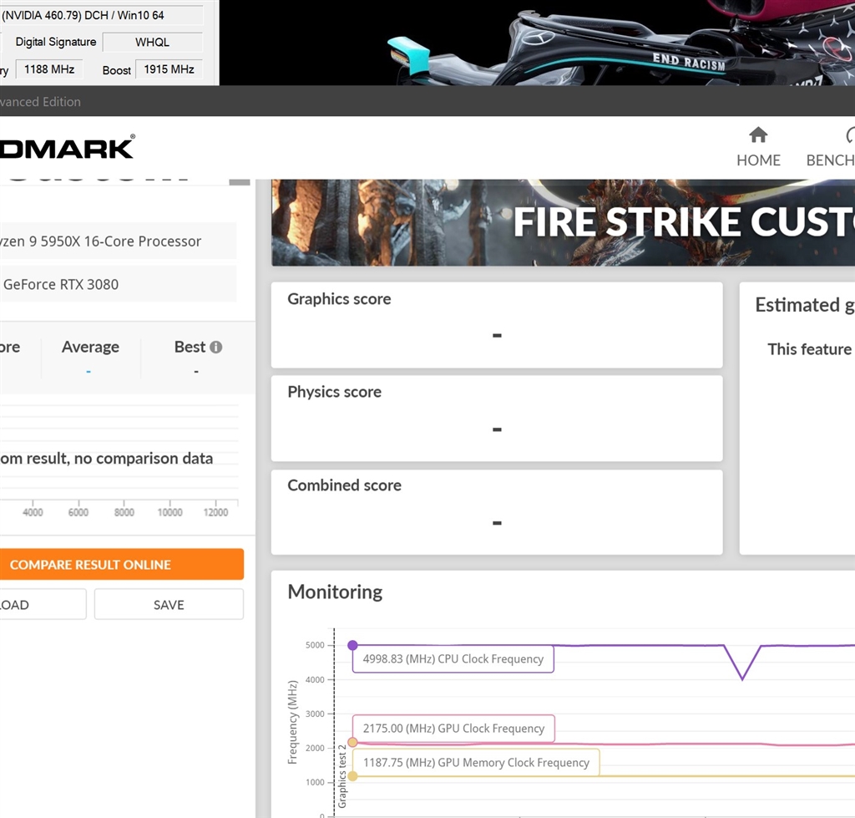Click the Average score column header

pos(90,347)
